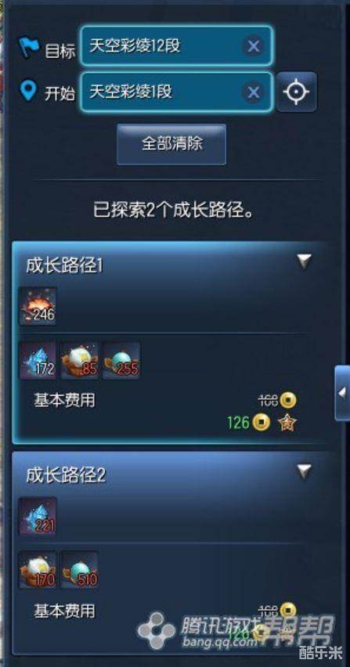Collapse 成长路径1 with its triangle arrow
350x667 pixels.
tap(304, 261)
